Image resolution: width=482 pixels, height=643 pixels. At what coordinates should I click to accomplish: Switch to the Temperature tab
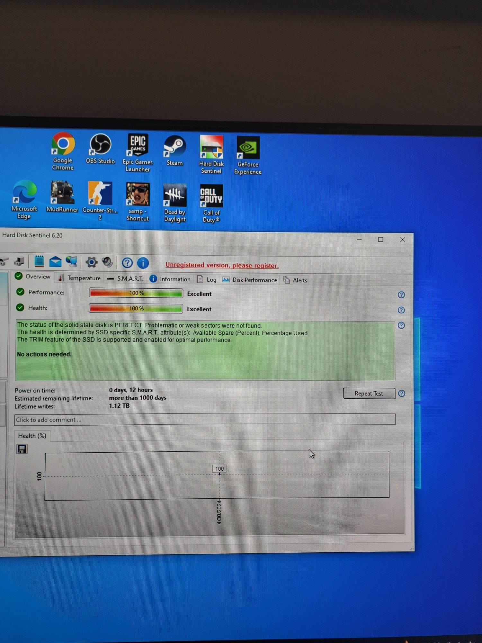79,278
